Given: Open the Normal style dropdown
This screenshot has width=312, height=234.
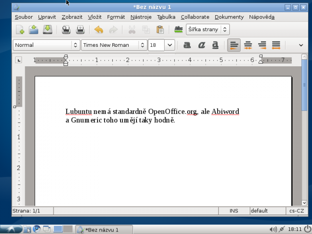Looking at the screenshot, I should click(47, 45).
